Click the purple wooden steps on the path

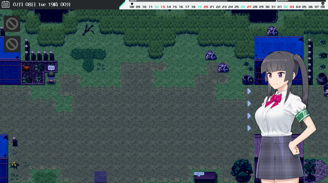point(101,177)
